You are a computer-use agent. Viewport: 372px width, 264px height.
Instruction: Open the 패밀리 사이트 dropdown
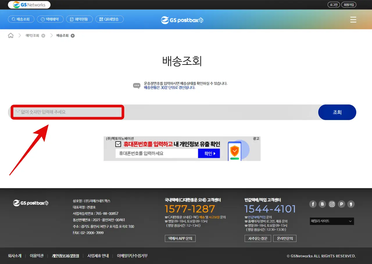(332, 221)
